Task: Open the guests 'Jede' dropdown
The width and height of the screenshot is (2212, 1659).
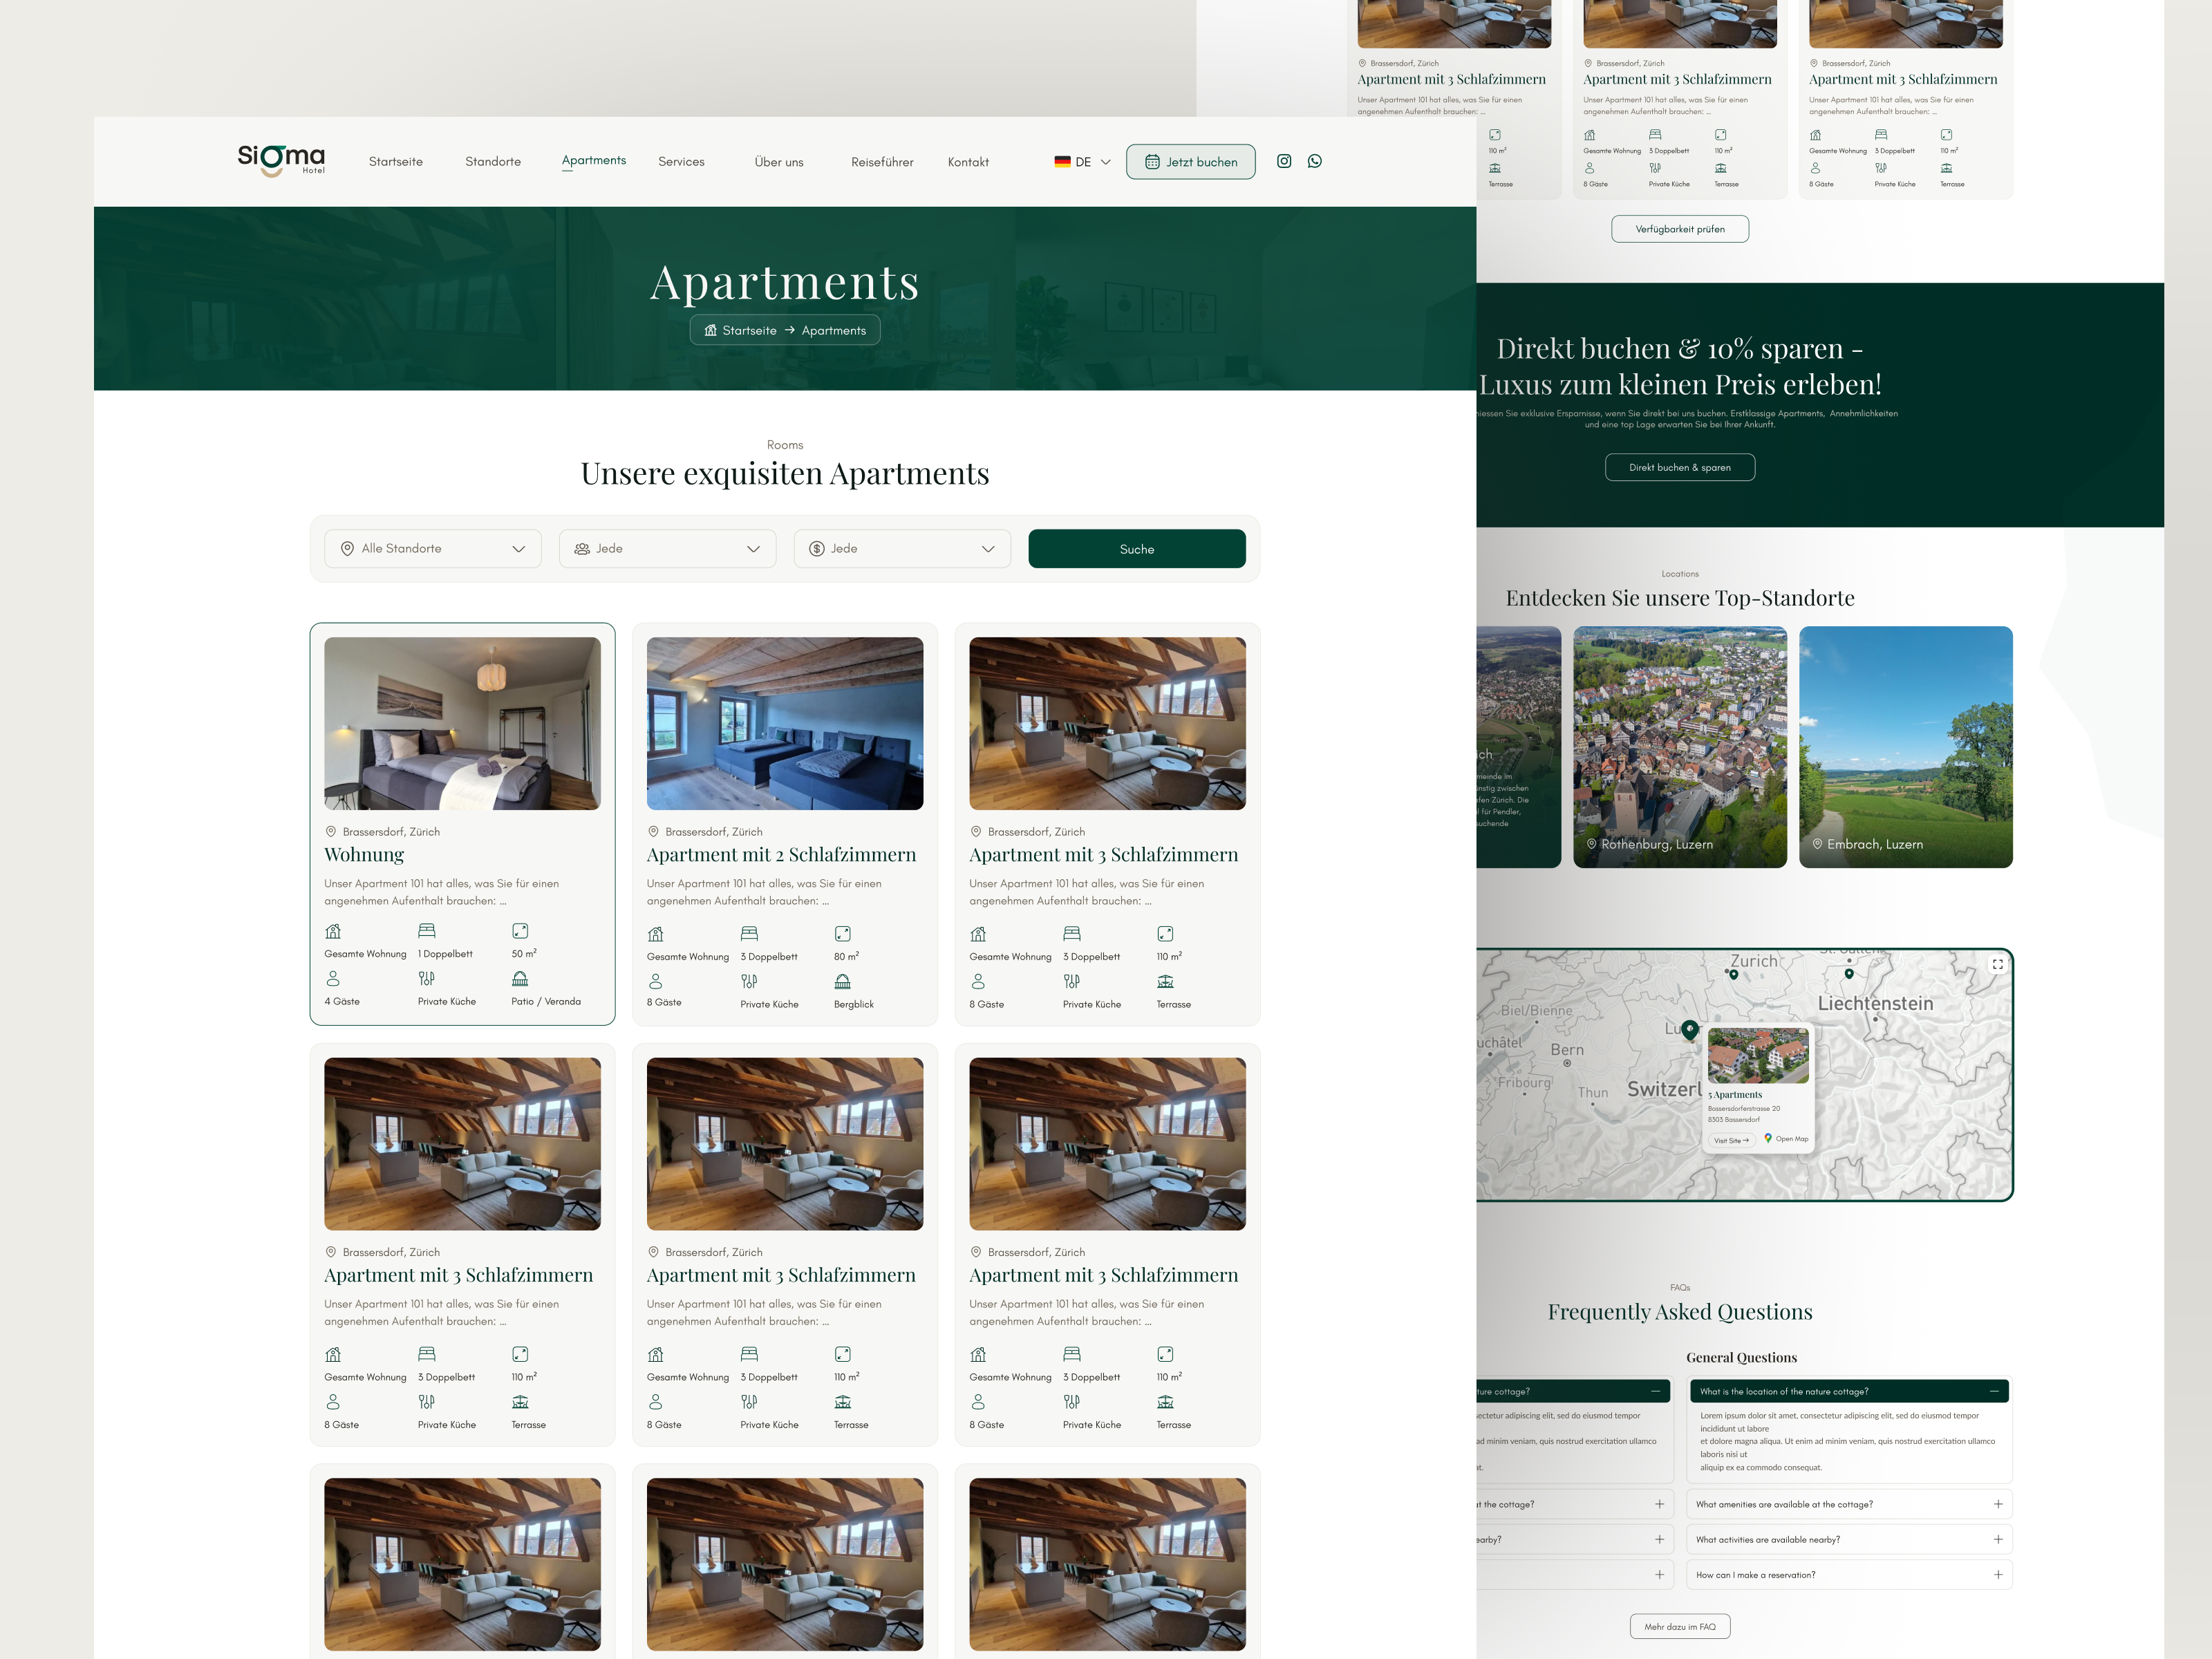Action: click(x=667, y=548)
